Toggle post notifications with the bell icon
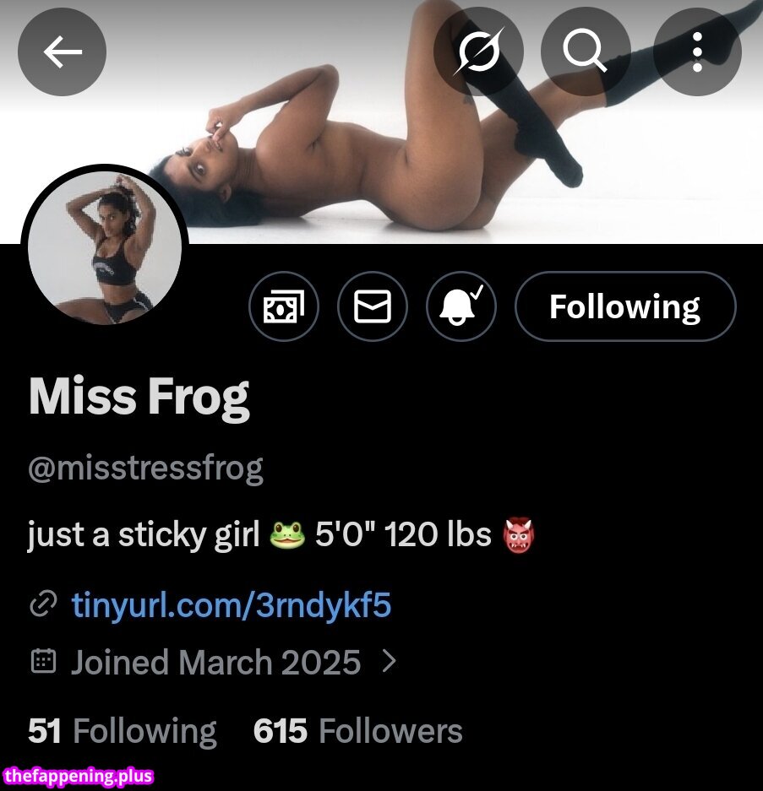This screenshot has height=791, width=763. [x=461, y=306]
